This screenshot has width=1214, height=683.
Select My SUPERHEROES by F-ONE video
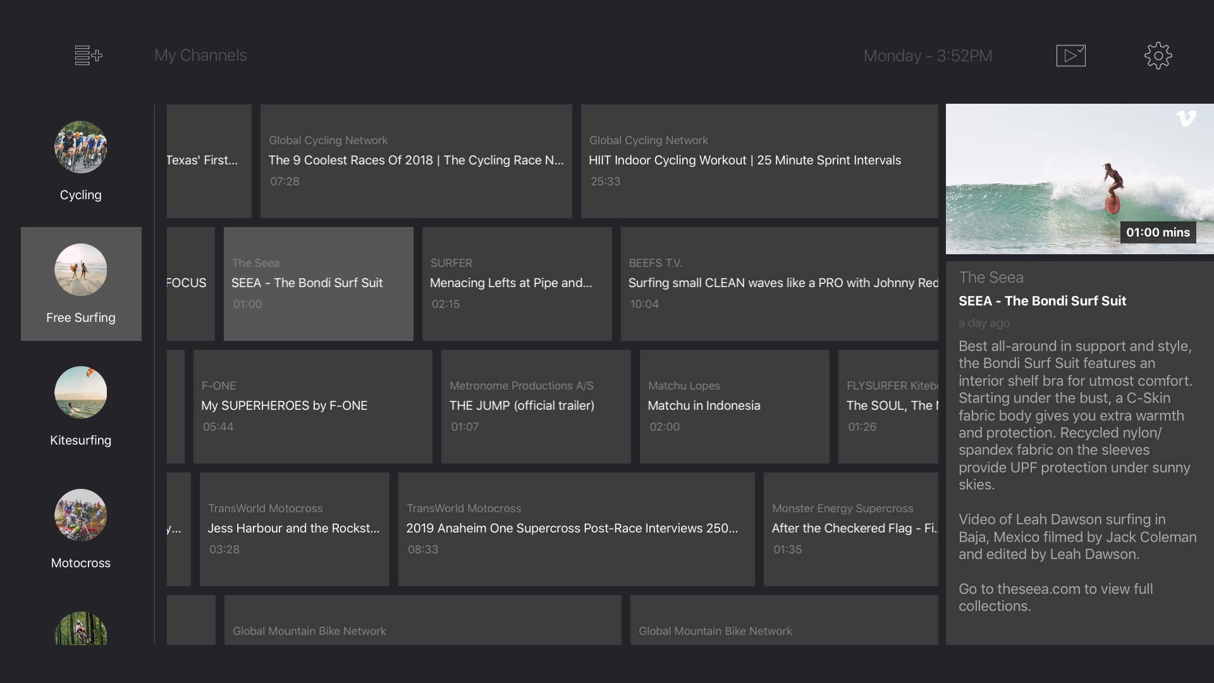[x=312, y=407]
